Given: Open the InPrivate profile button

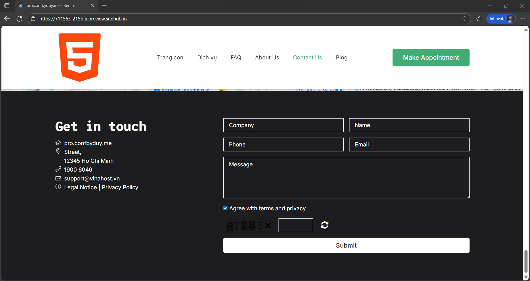Looking at the screenshot, I should pyautogui.click(x=501, y=19).
